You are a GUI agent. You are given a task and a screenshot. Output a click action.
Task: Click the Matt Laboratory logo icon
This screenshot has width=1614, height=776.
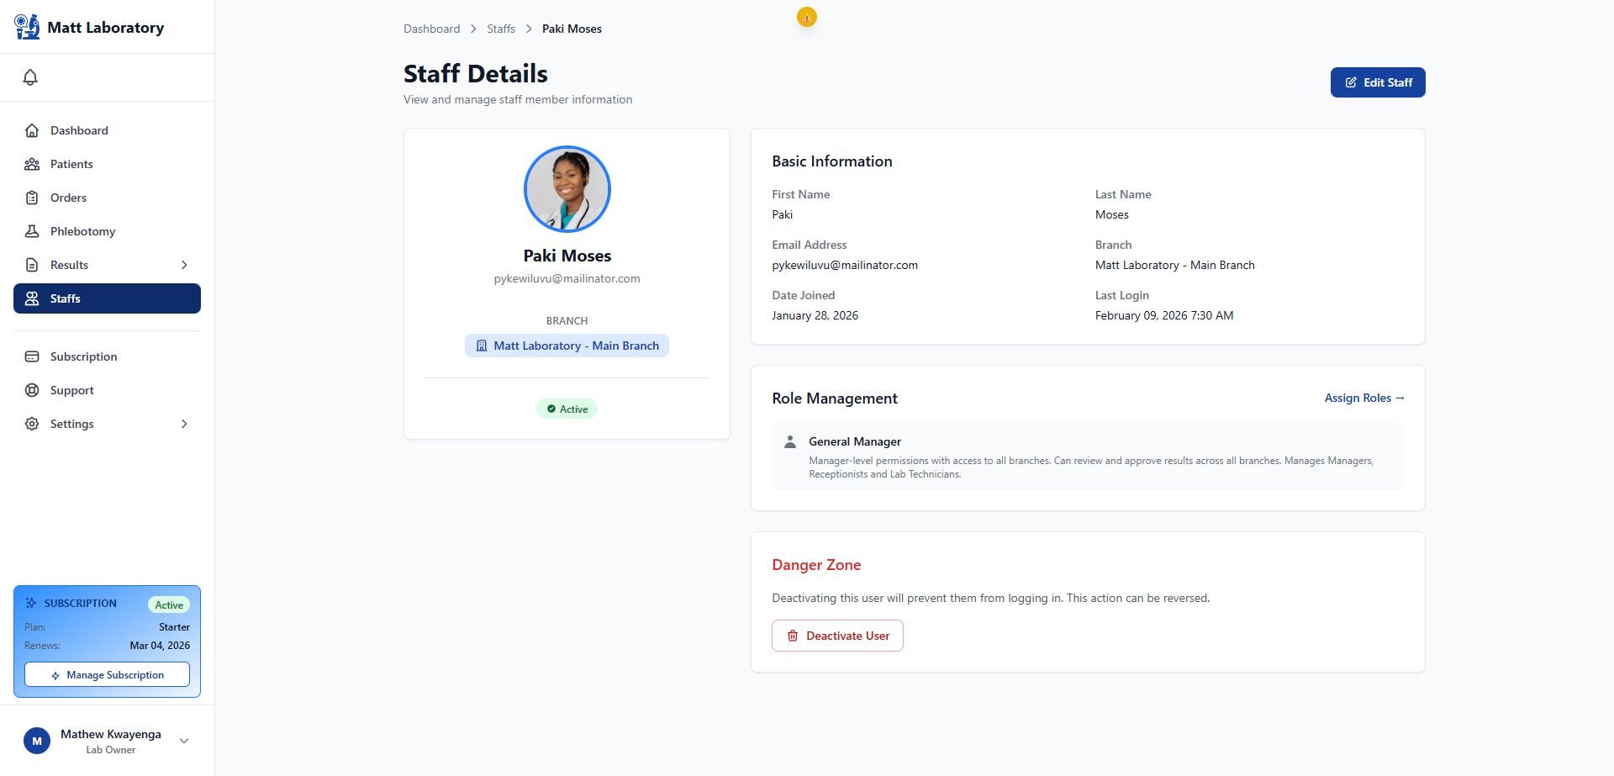27,27
